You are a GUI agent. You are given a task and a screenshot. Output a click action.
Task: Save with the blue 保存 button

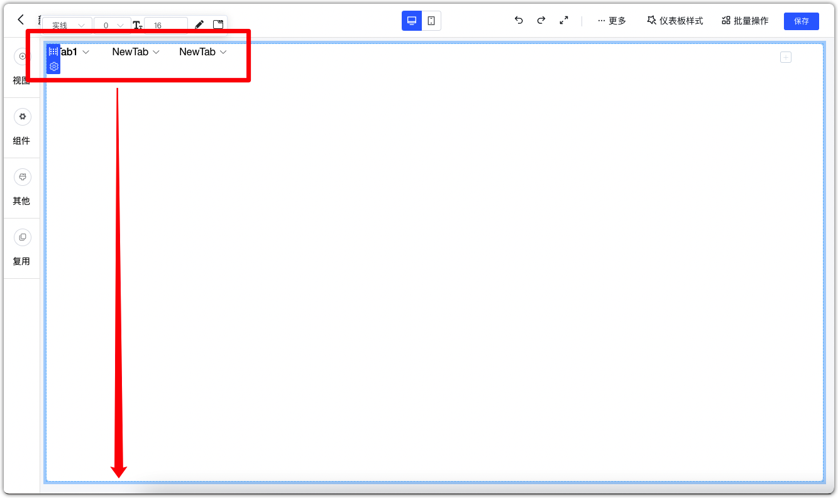pyautogui.click(x=802, y=21)
